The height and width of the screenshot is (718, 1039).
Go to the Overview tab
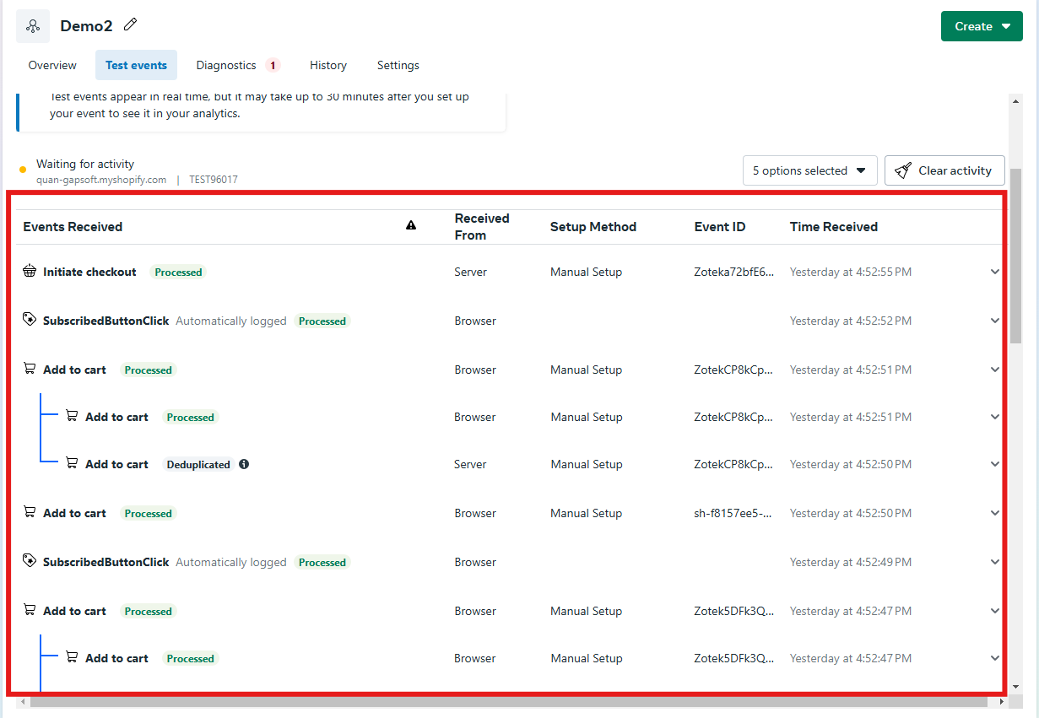click(x=52, y=65)
